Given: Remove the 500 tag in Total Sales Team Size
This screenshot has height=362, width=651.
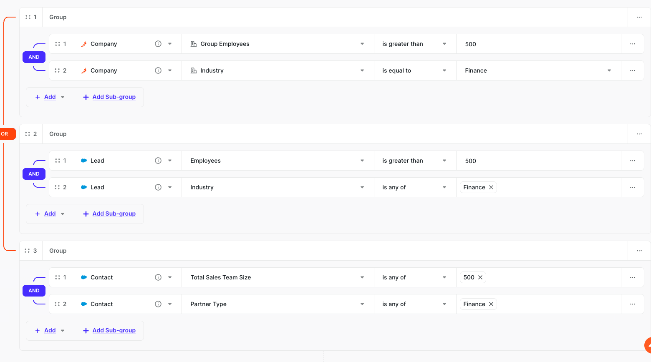Looking at the screenshot, I should 480,277.
